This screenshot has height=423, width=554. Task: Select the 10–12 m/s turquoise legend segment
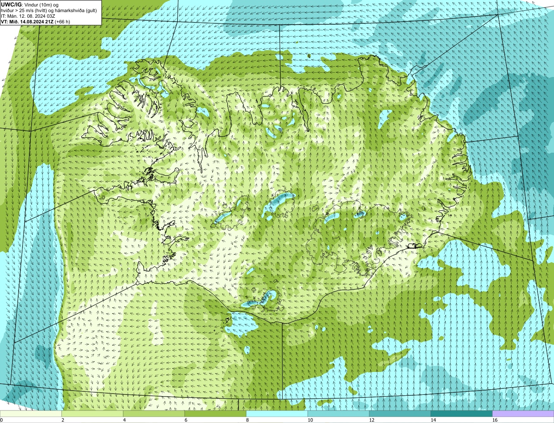click(x=338, y=414)
